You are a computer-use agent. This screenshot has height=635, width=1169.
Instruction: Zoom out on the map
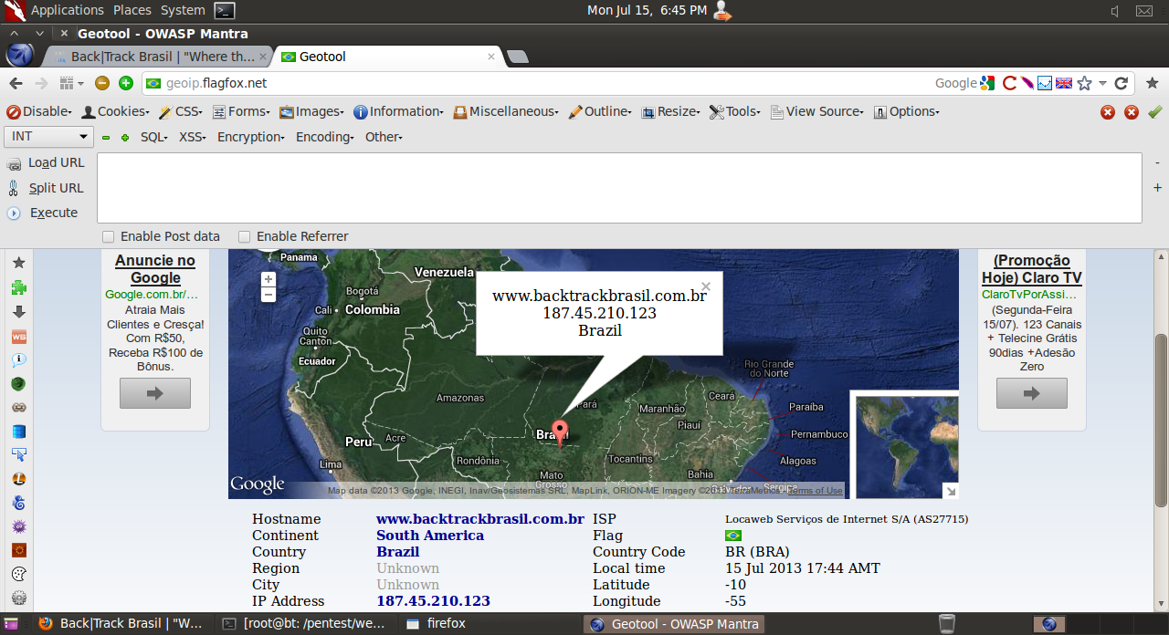tap(269, 295)
